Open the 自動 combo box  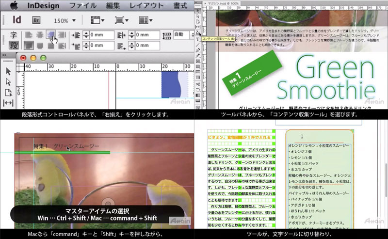pyautogui.click(x=183, y=34)
